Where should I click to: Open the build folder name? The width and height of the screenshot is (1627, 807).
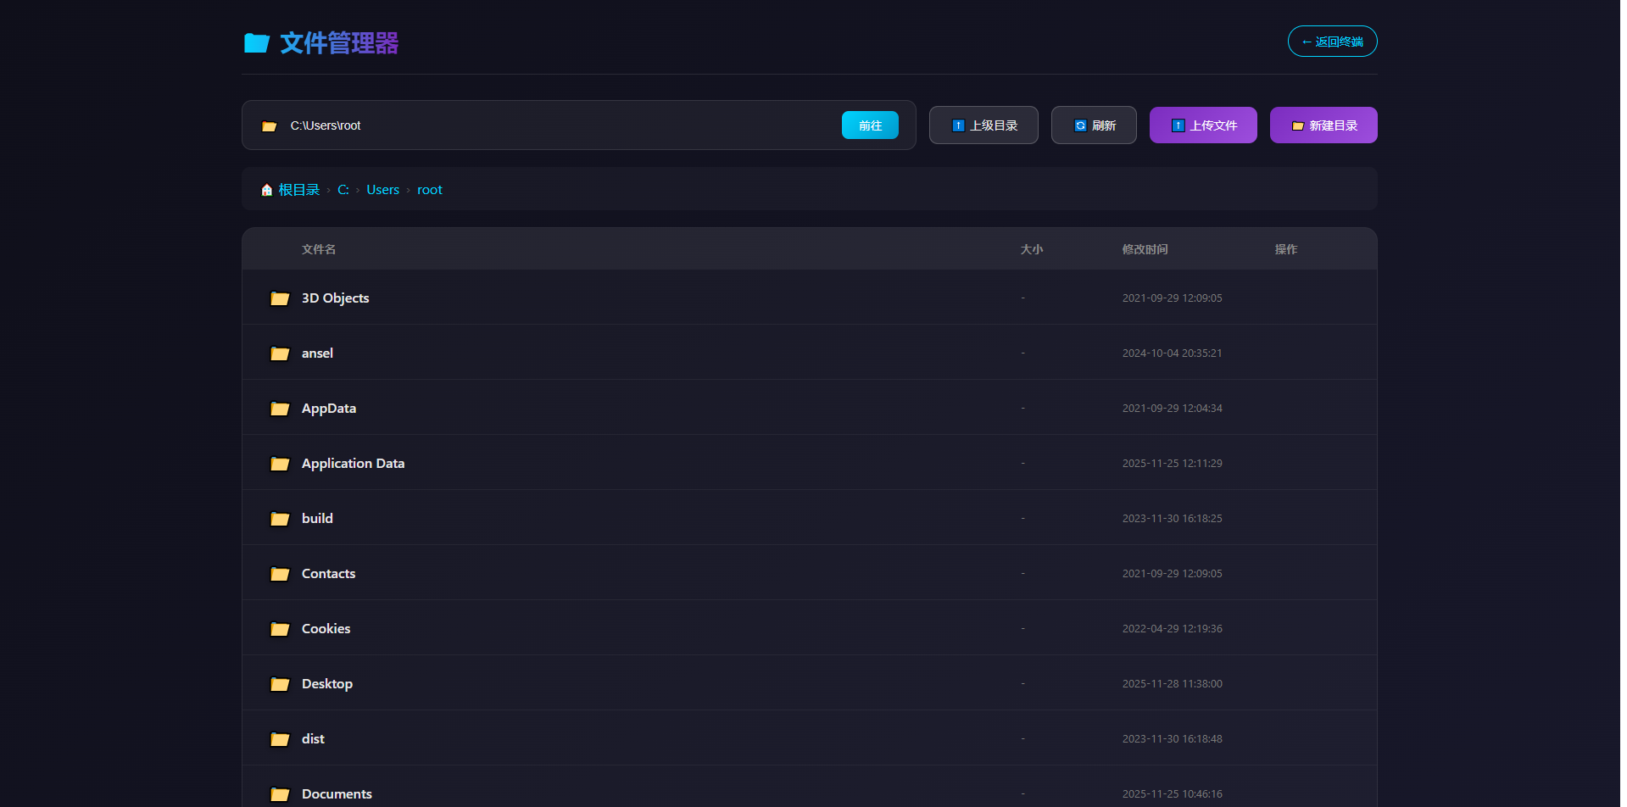317,519
